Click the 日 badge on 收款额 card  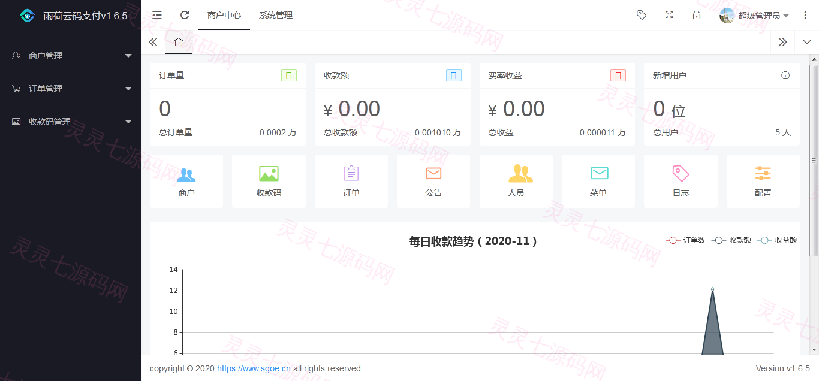click(x=454, y=75)
